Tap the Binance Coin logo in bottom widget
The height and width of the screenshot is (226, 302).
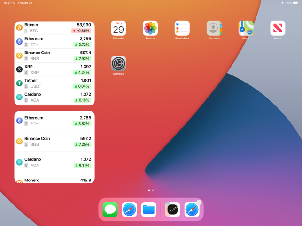(19, 142)
